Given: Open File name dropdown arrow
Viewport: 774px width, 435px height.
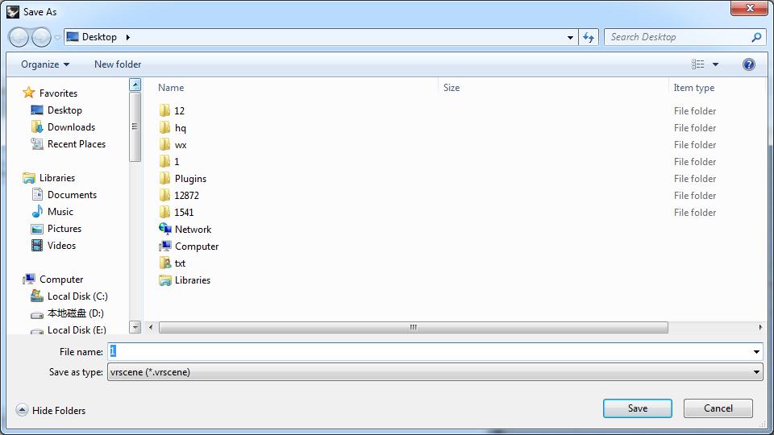Looking at the screenshot, I should coord(756,352).
